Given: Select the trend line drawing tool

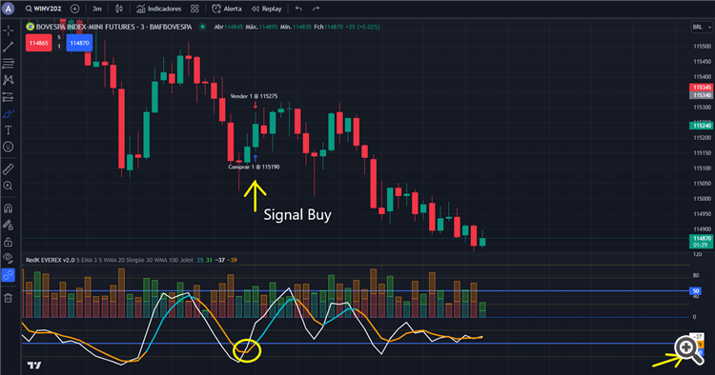Looking at the screenshot, I should (x=8, y=47).
